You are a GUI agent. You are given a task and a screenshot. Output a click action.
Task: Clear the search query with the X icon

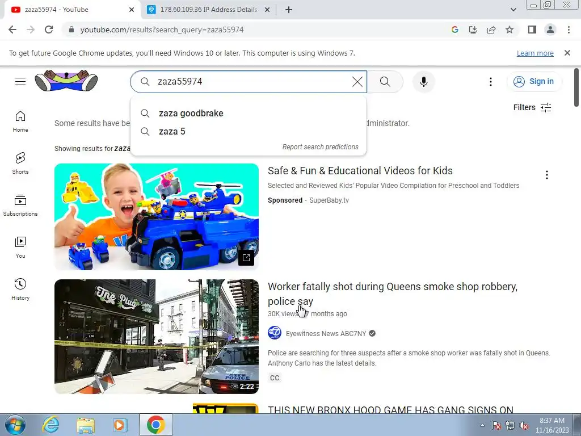[357, 82]
